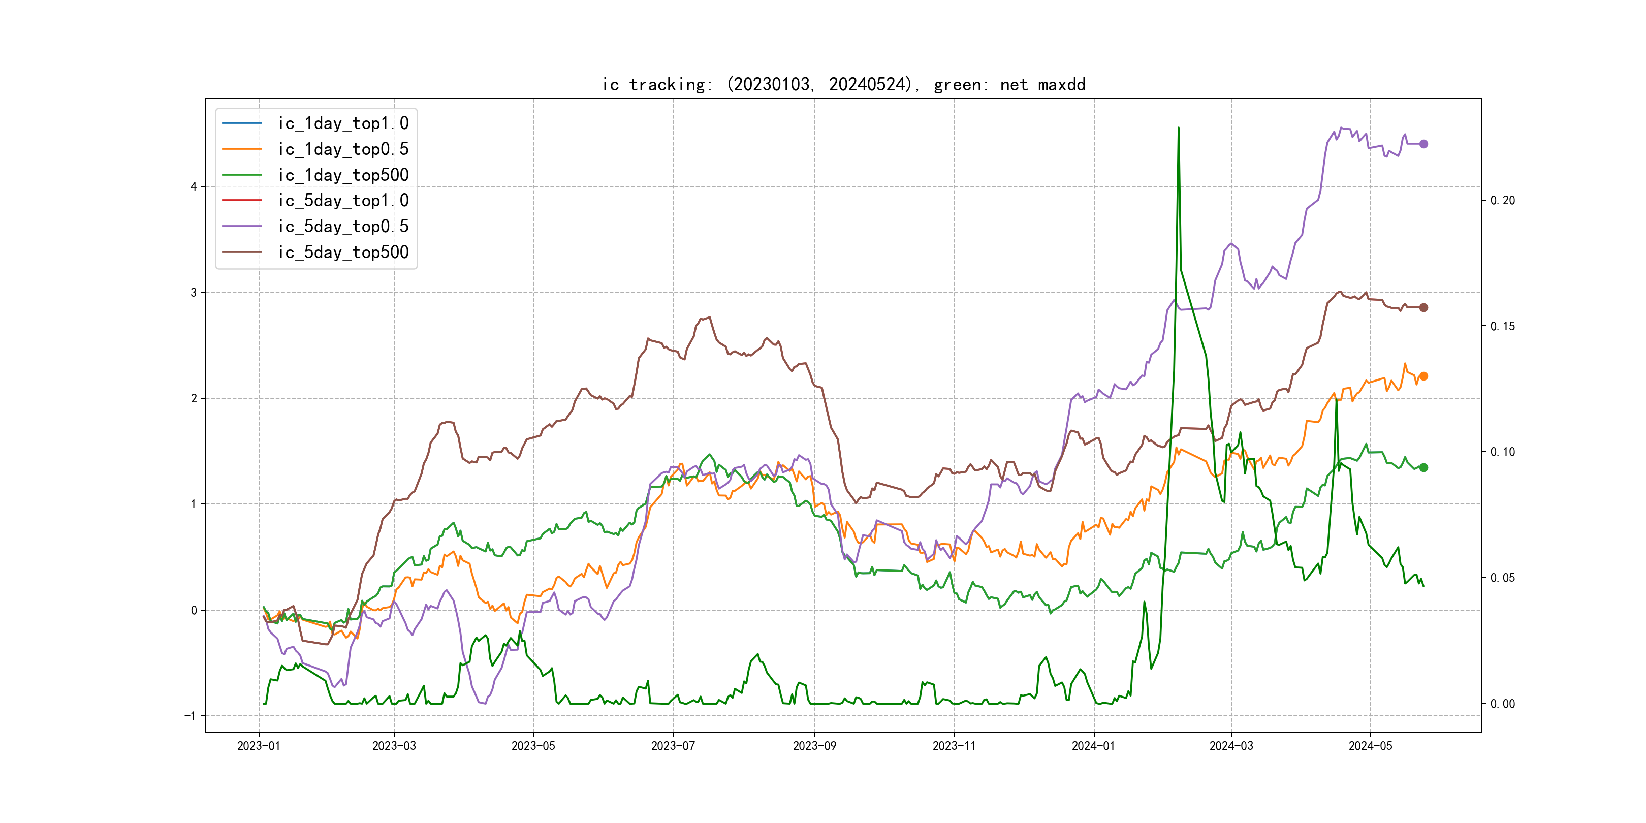Screen dimensions: 1646x823
Task: Click the 2023-07 x-axis tick label
Action: pos(673,746)
